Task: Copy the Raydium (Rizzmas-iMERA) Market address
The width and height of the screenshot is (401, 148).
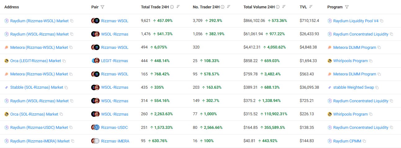Action: [73, 141]
